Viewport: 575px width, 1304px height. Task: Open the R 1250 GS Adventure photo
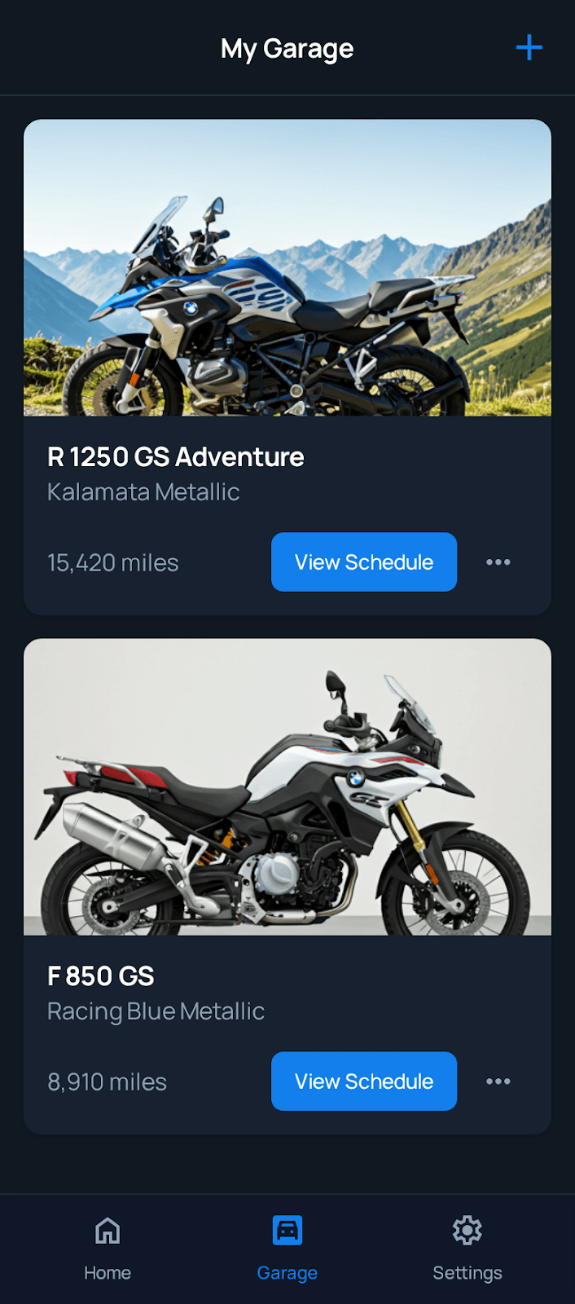[x=287, y=269]
